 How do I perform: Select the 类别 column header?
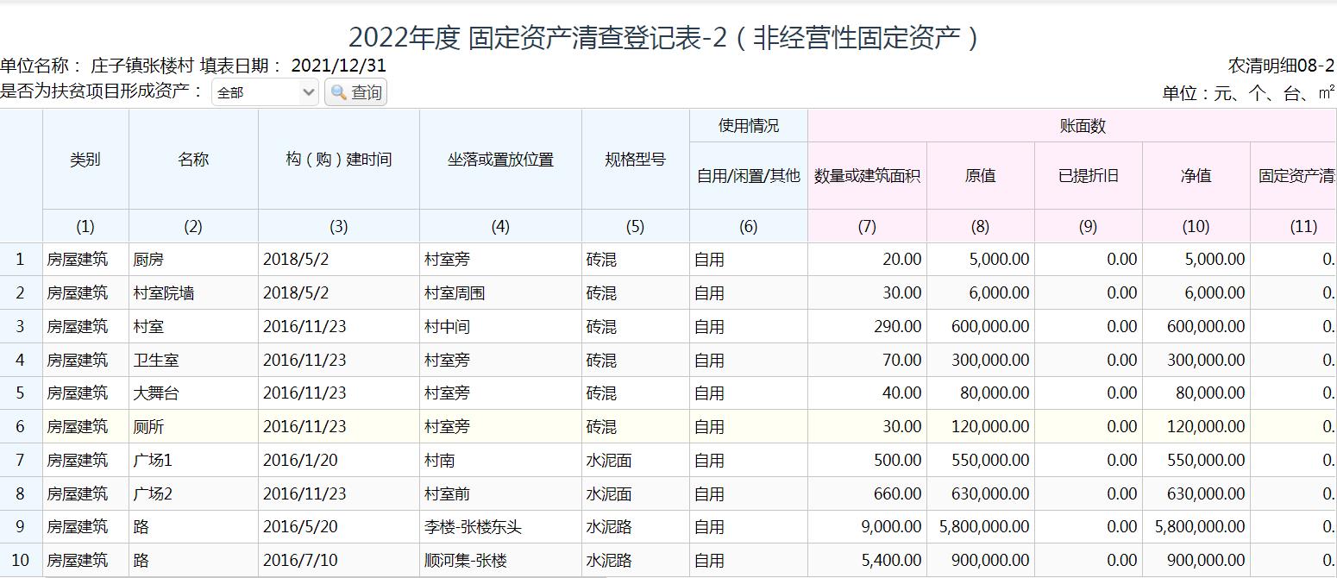pyautogui.click(x=85, y=160)
